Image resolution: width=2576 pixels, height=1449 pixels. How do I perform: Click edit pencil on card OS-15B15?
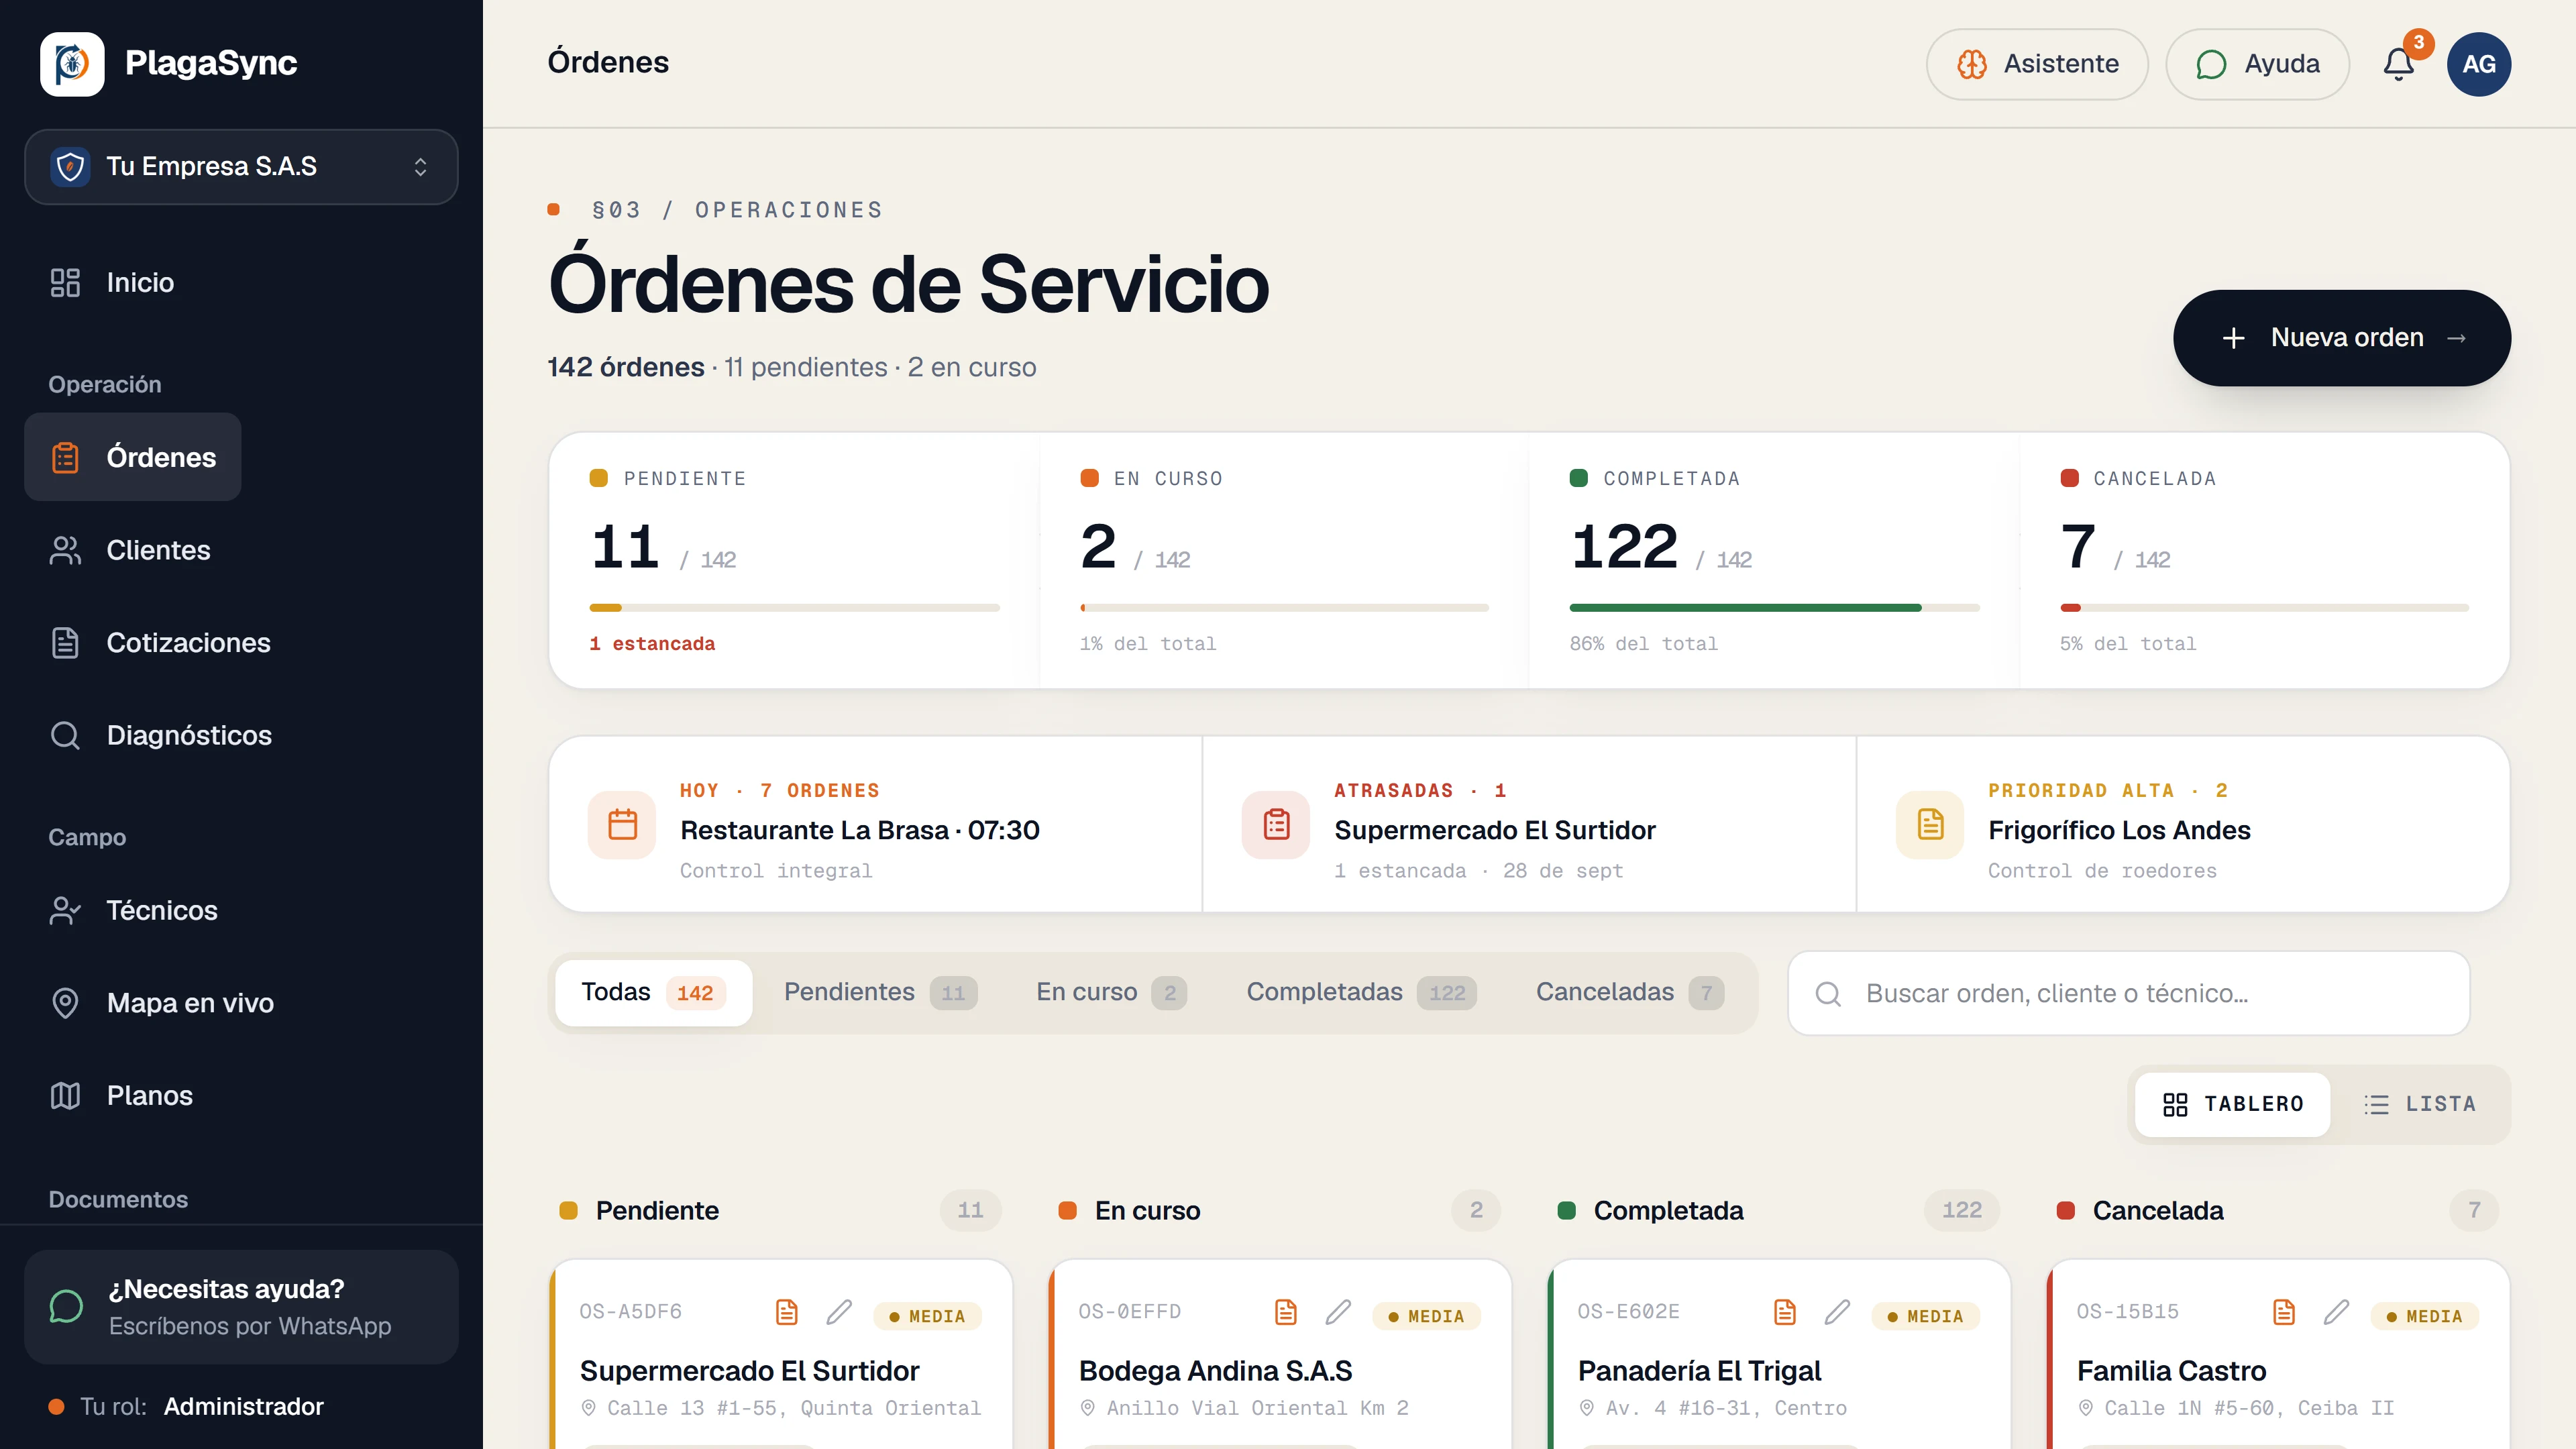tap(2336, 1311)
